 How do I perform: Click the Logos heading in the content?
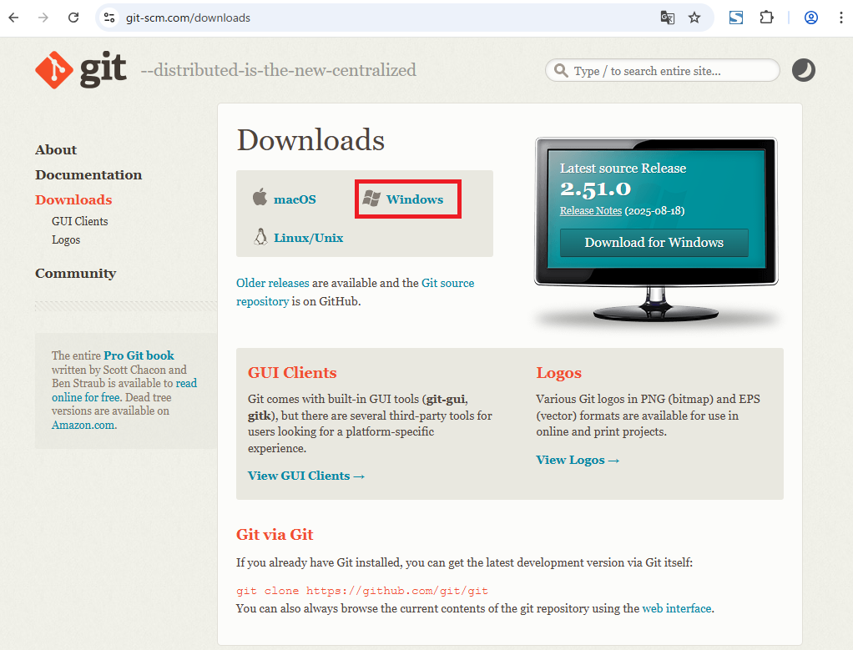(558, 373)
